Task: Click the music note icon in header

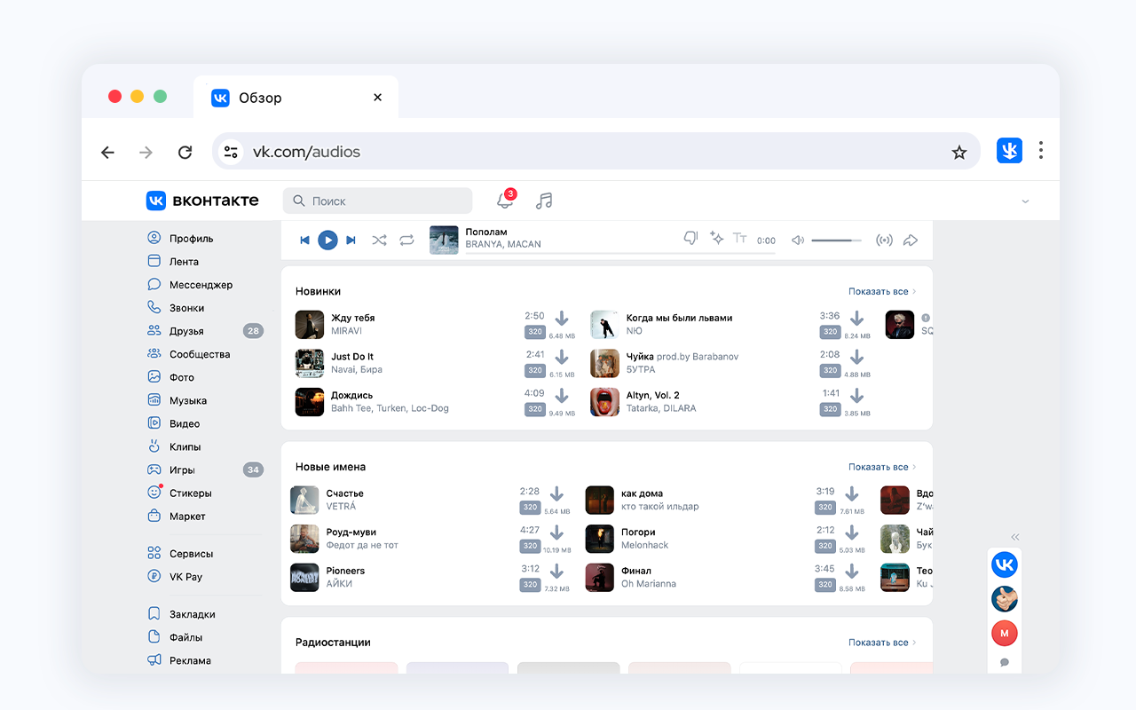Action: click(544, 201)
